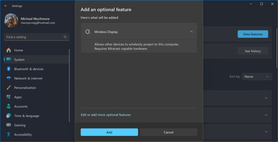The image size is (278, 142).
Task: Click the Apps icon in sidebar
Action: 8,97
